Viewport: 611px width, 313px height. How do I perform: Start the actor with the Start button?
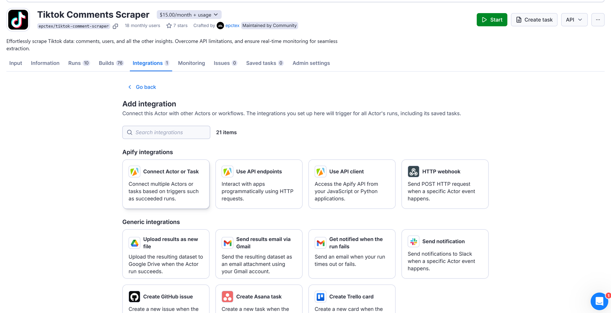pyautogui.click(x=492, y=20)
